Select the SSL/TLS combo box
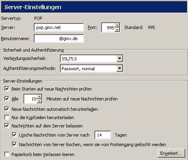The image size is (188, 160). (92, 58)
